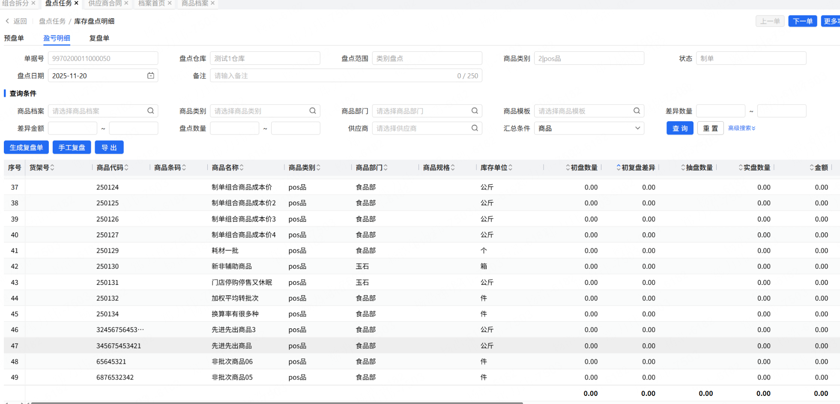Viewport: 840px width, 404px height.
Task: Switch to the 预盘单 tab
Action: (x=14, y=38)
